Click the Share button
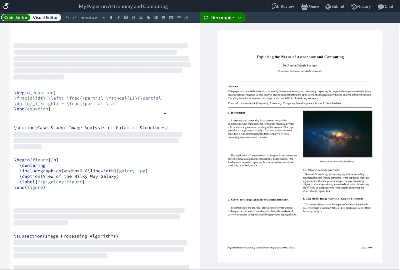400x270 pixels. [x=310, y=7]
